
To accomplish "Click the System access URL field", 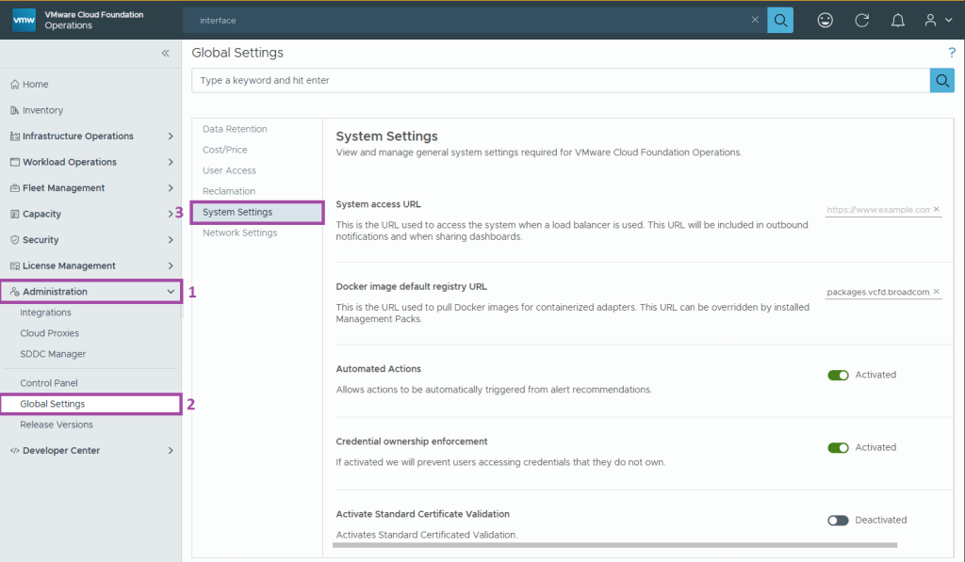I will click(x=877, y=210).
